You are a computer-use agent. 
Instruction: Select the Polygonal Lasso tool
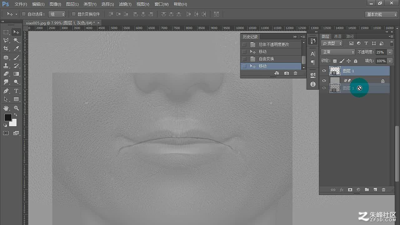coord(6,40)
